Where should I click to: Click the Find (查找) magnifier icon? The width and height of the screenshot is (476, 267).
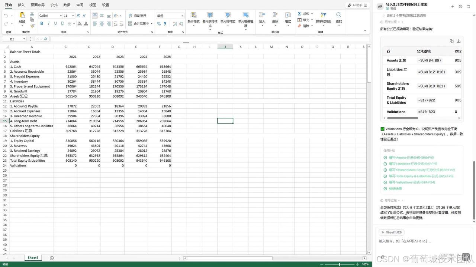click(339, 15)
